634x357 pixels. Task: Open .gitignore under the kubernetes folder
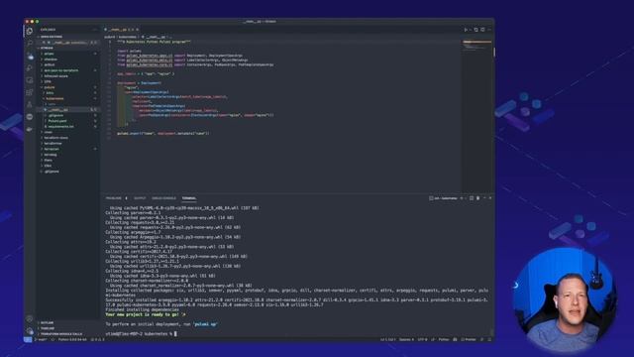tap(55, 115)
